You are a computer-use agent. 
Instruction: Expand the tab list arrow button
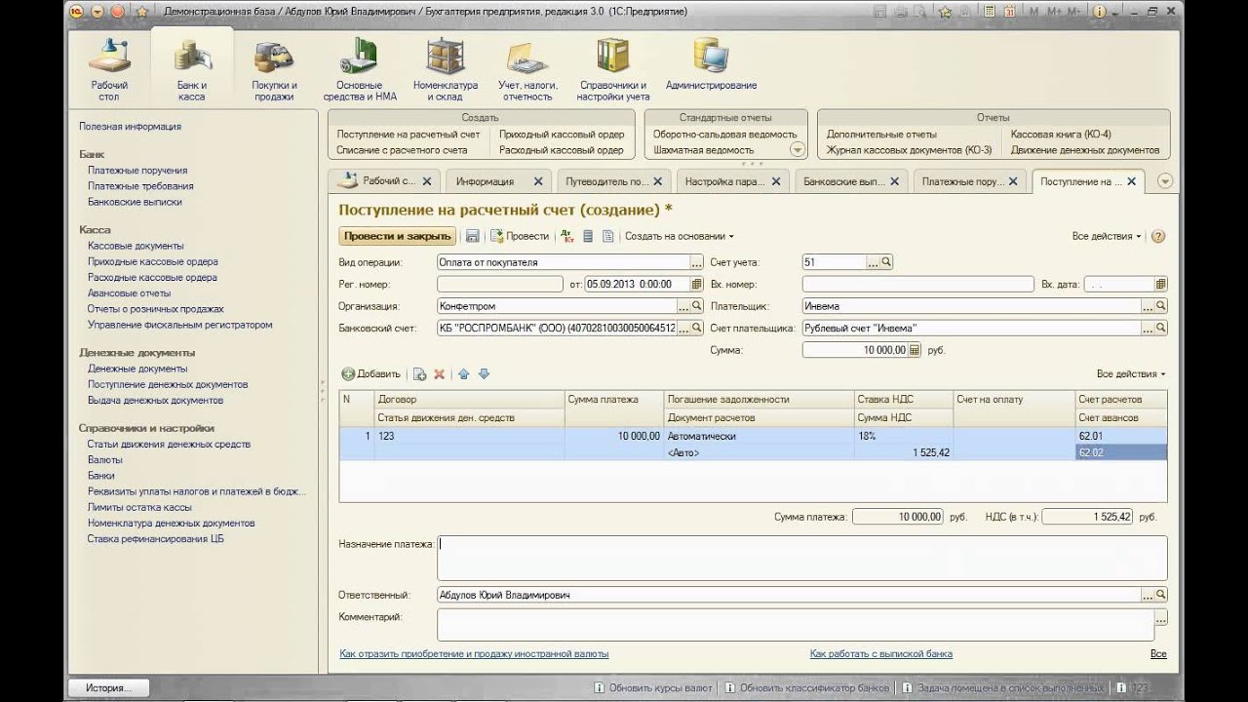pos(1164,181)
